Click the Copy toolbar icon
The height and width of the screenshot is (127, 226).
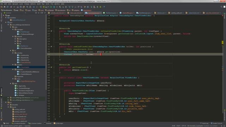pos(20,7)
